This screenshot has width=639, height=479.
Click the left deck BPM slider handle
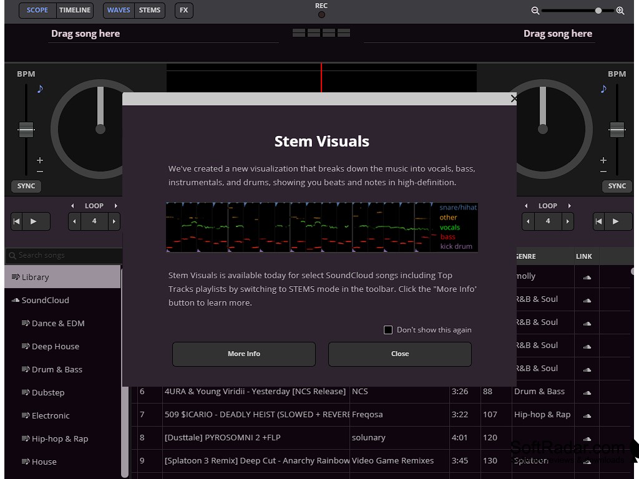tap(26, 130)
